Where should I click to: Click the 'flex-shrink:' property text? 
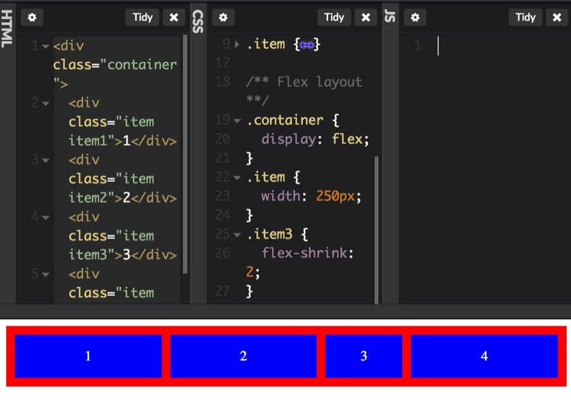coord(307,253)
